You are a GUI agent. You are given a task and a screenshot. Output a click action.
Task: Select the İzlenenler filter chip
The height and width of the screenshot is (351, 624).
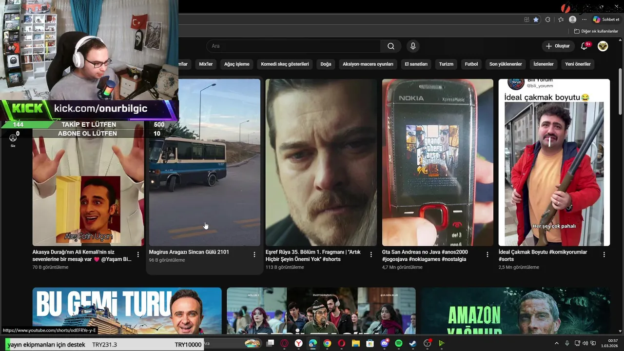click(x=543, y=64)
